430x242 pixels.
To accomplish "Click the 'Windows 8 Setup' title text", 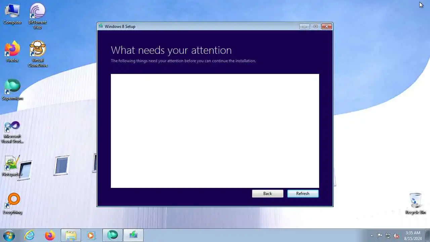I will (x=120, y=26).
